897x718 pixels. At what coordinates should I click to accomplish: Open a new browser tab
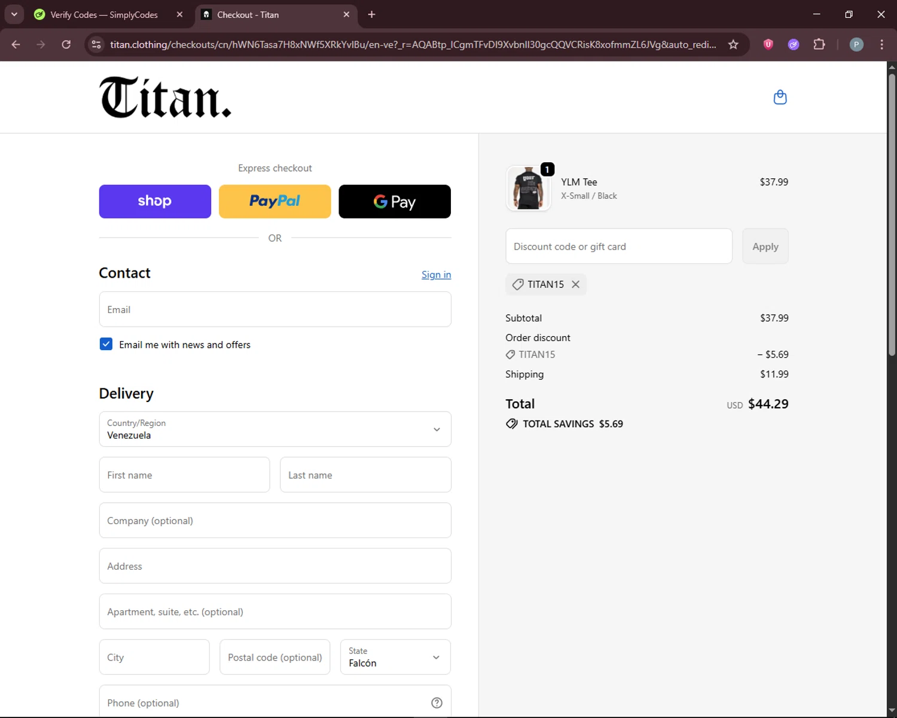pos(371,14)
